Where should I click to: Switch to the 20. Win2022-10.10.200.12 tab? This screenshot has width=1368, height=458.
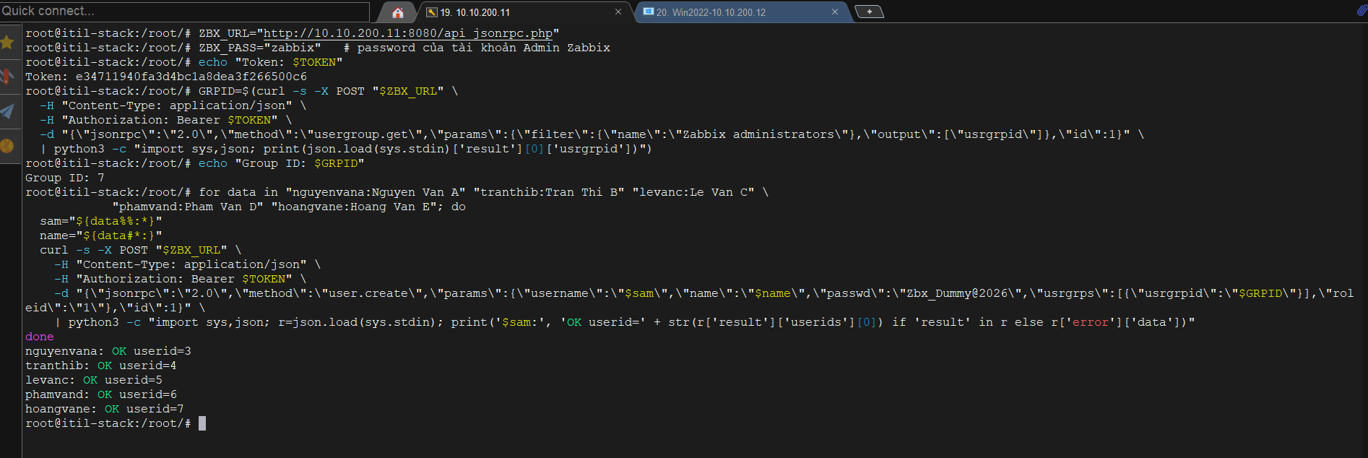coord(730,12)
